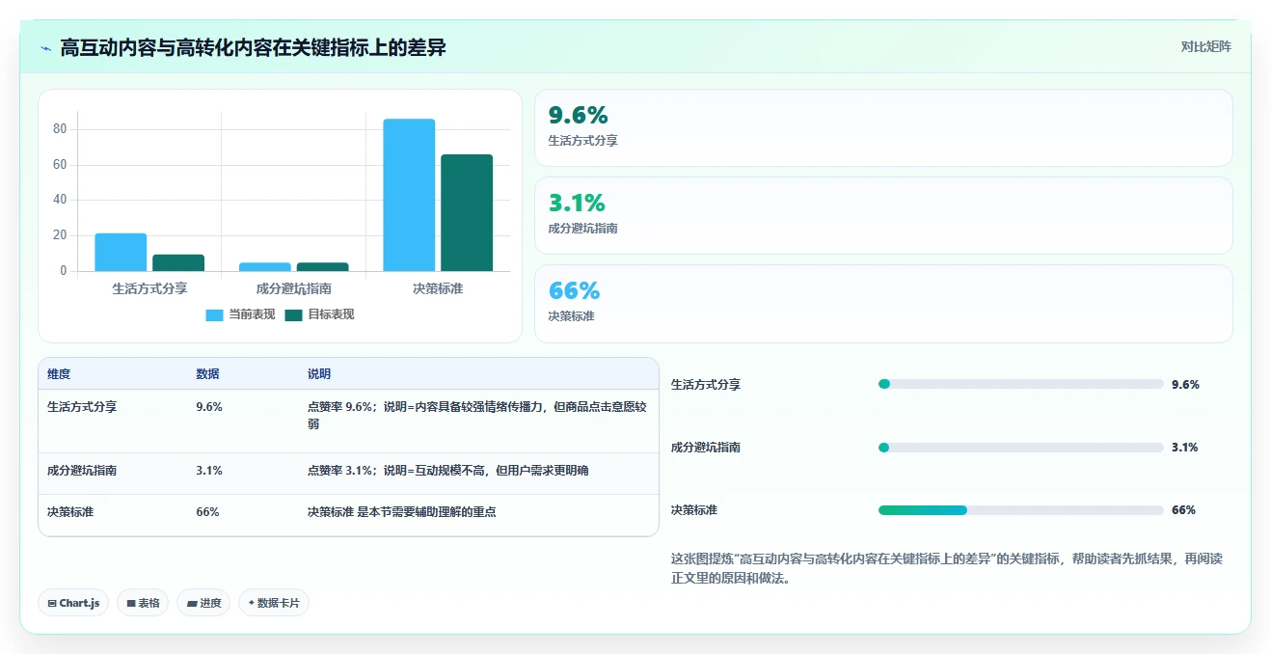Toggle the 当前表现 legend swatch
Screen dimensions: 1271x654
[x=214, y=314]
